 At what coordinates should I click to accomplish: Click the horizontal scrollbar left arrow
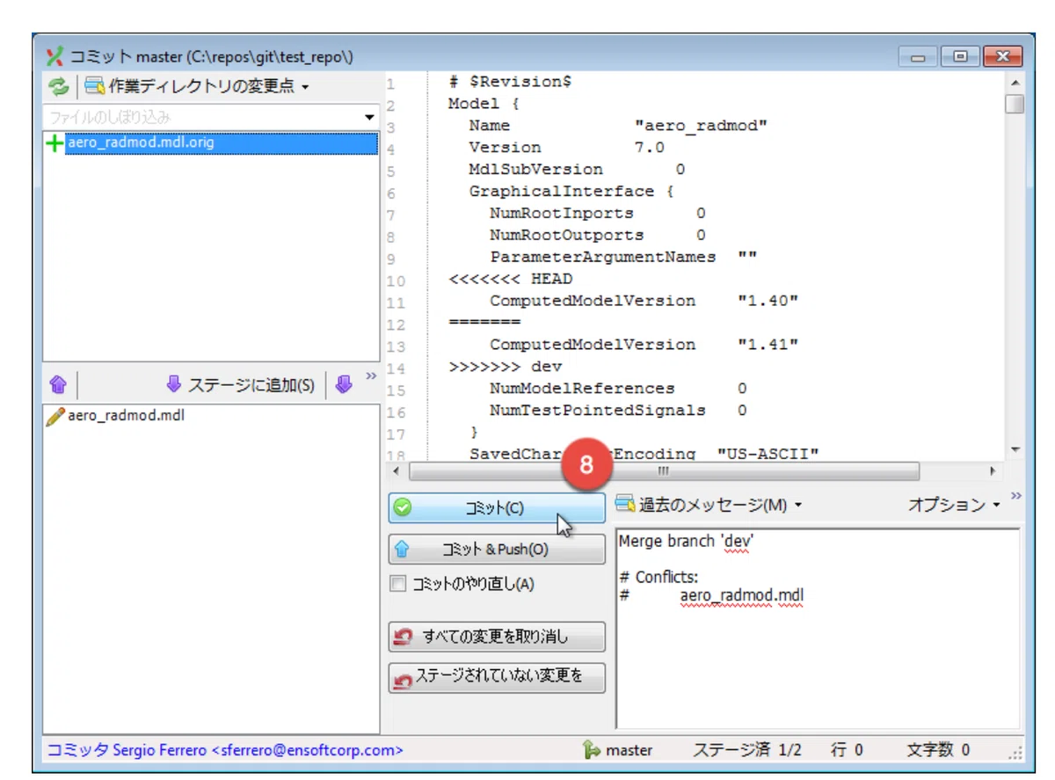(x=398, y=471)
